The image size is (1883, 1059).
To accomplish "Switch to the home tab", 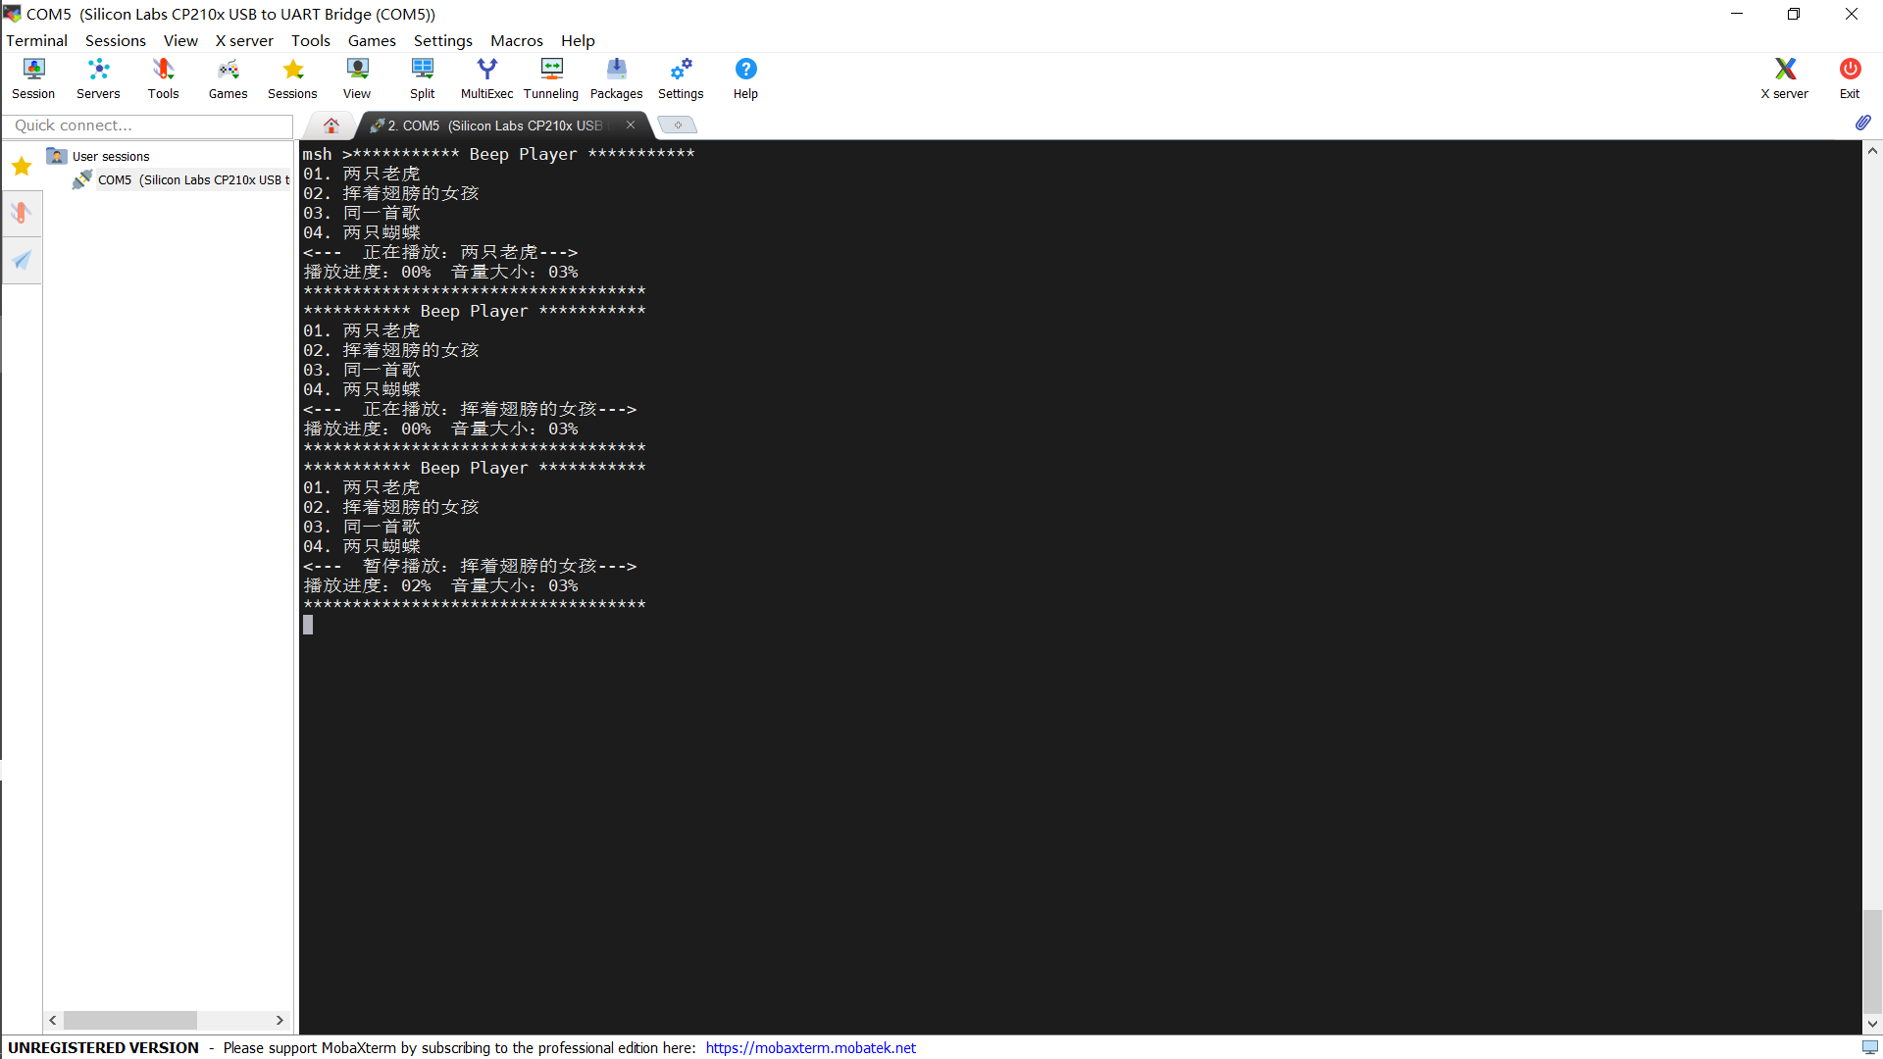I will [331, 126].
